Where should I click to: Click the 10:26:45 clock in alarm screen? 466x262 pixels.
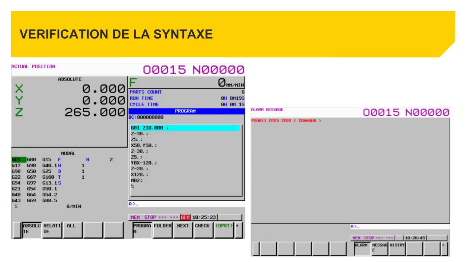coord(415,238)
